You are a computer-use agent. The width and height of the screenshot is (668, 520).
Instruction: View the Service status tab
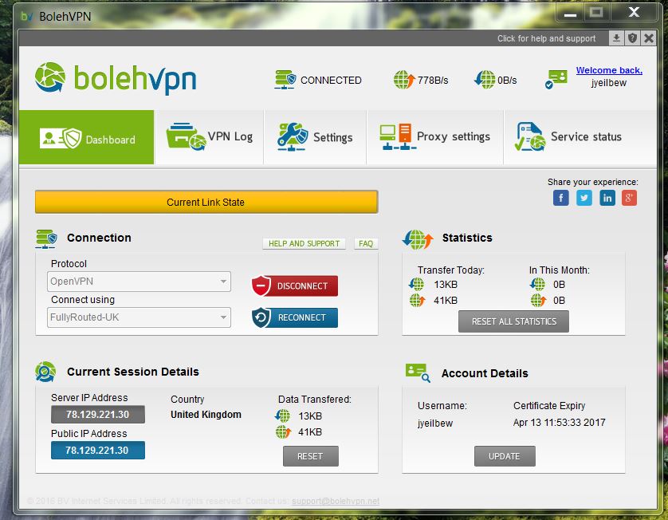[580, 137]
